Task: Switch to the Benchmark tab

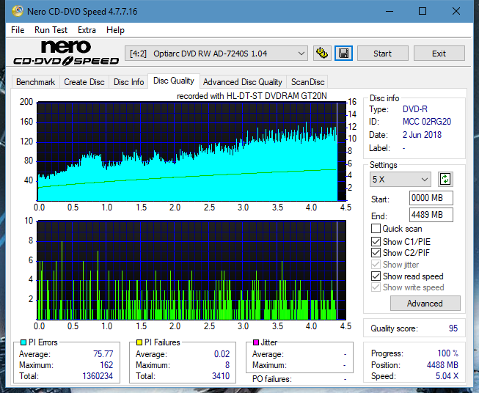Action: [x=36, y=82]
